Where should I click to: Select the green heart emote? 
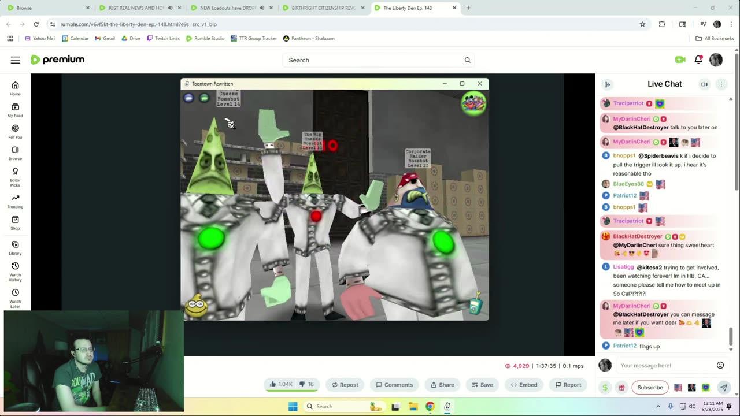[x=705, y=388]
